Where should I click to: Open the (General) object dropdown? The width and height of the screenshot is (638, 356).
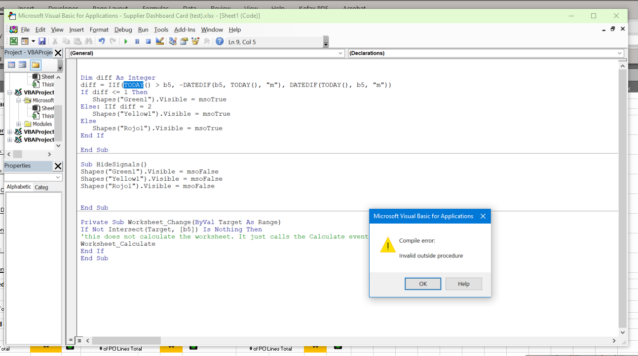[x=207, y=53]
